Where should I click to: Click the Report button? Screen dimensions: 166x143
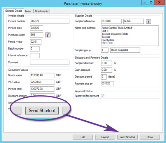pos(105,137)
